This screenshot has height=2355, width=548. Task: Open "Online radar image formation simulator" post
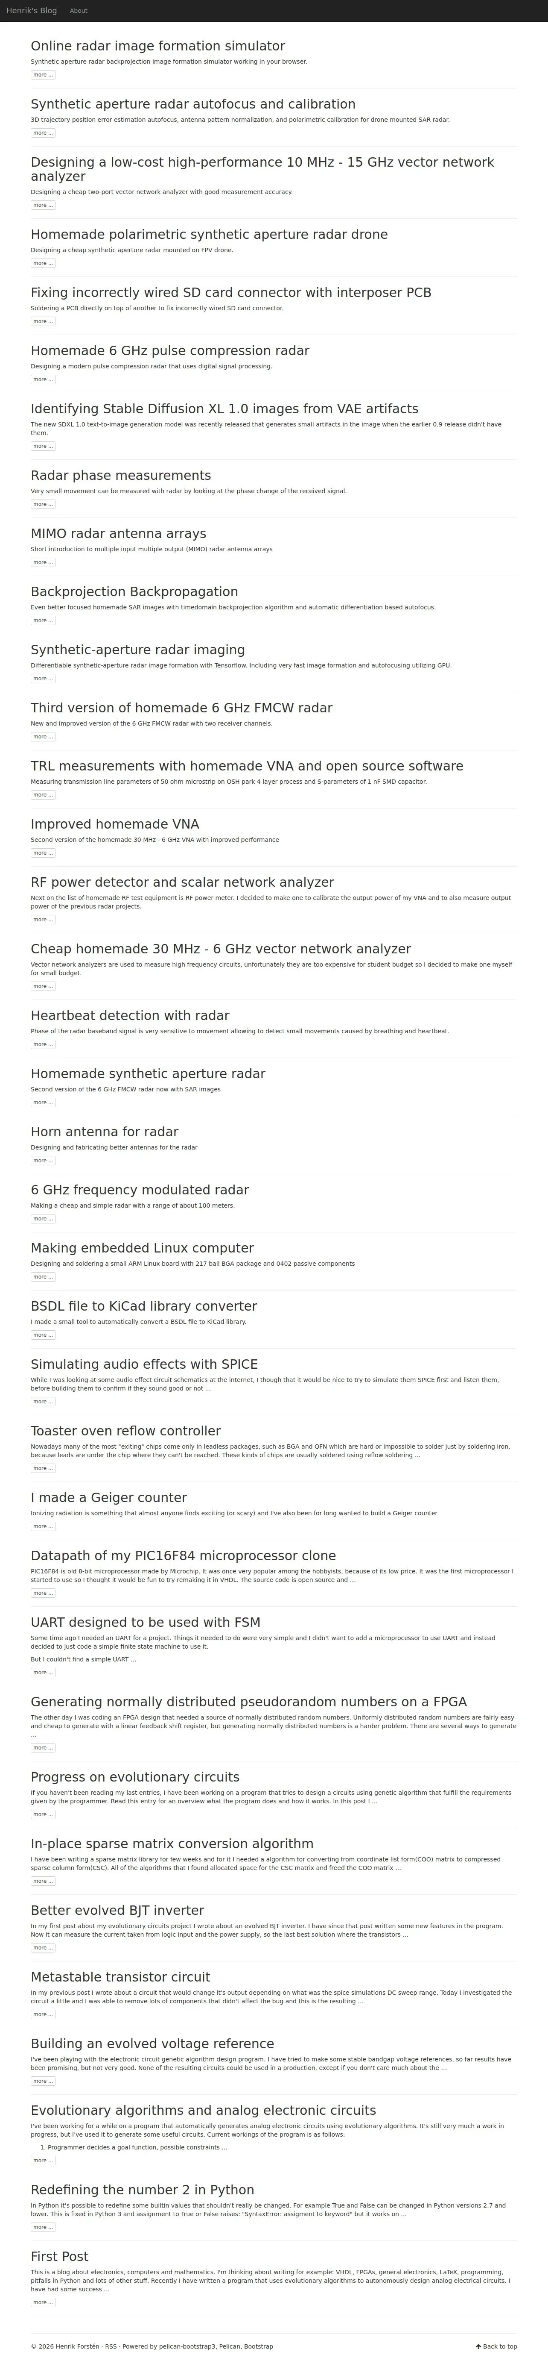coord(157,46)
